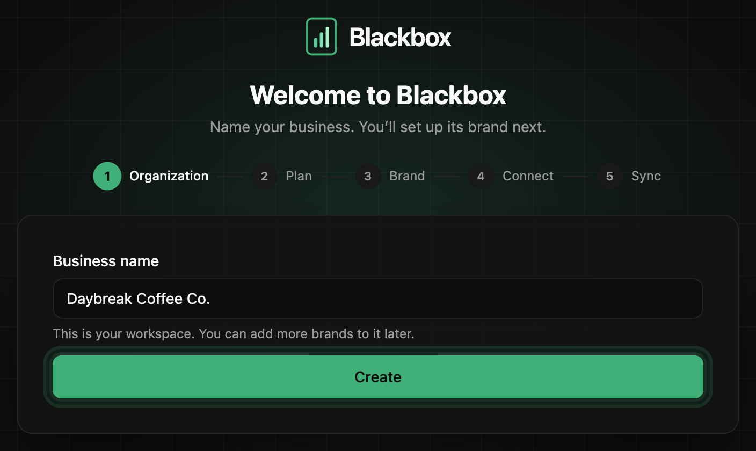Select step 5 Sync
The width and height of the screenshot is (756, 451).
(x=629, y=176)
